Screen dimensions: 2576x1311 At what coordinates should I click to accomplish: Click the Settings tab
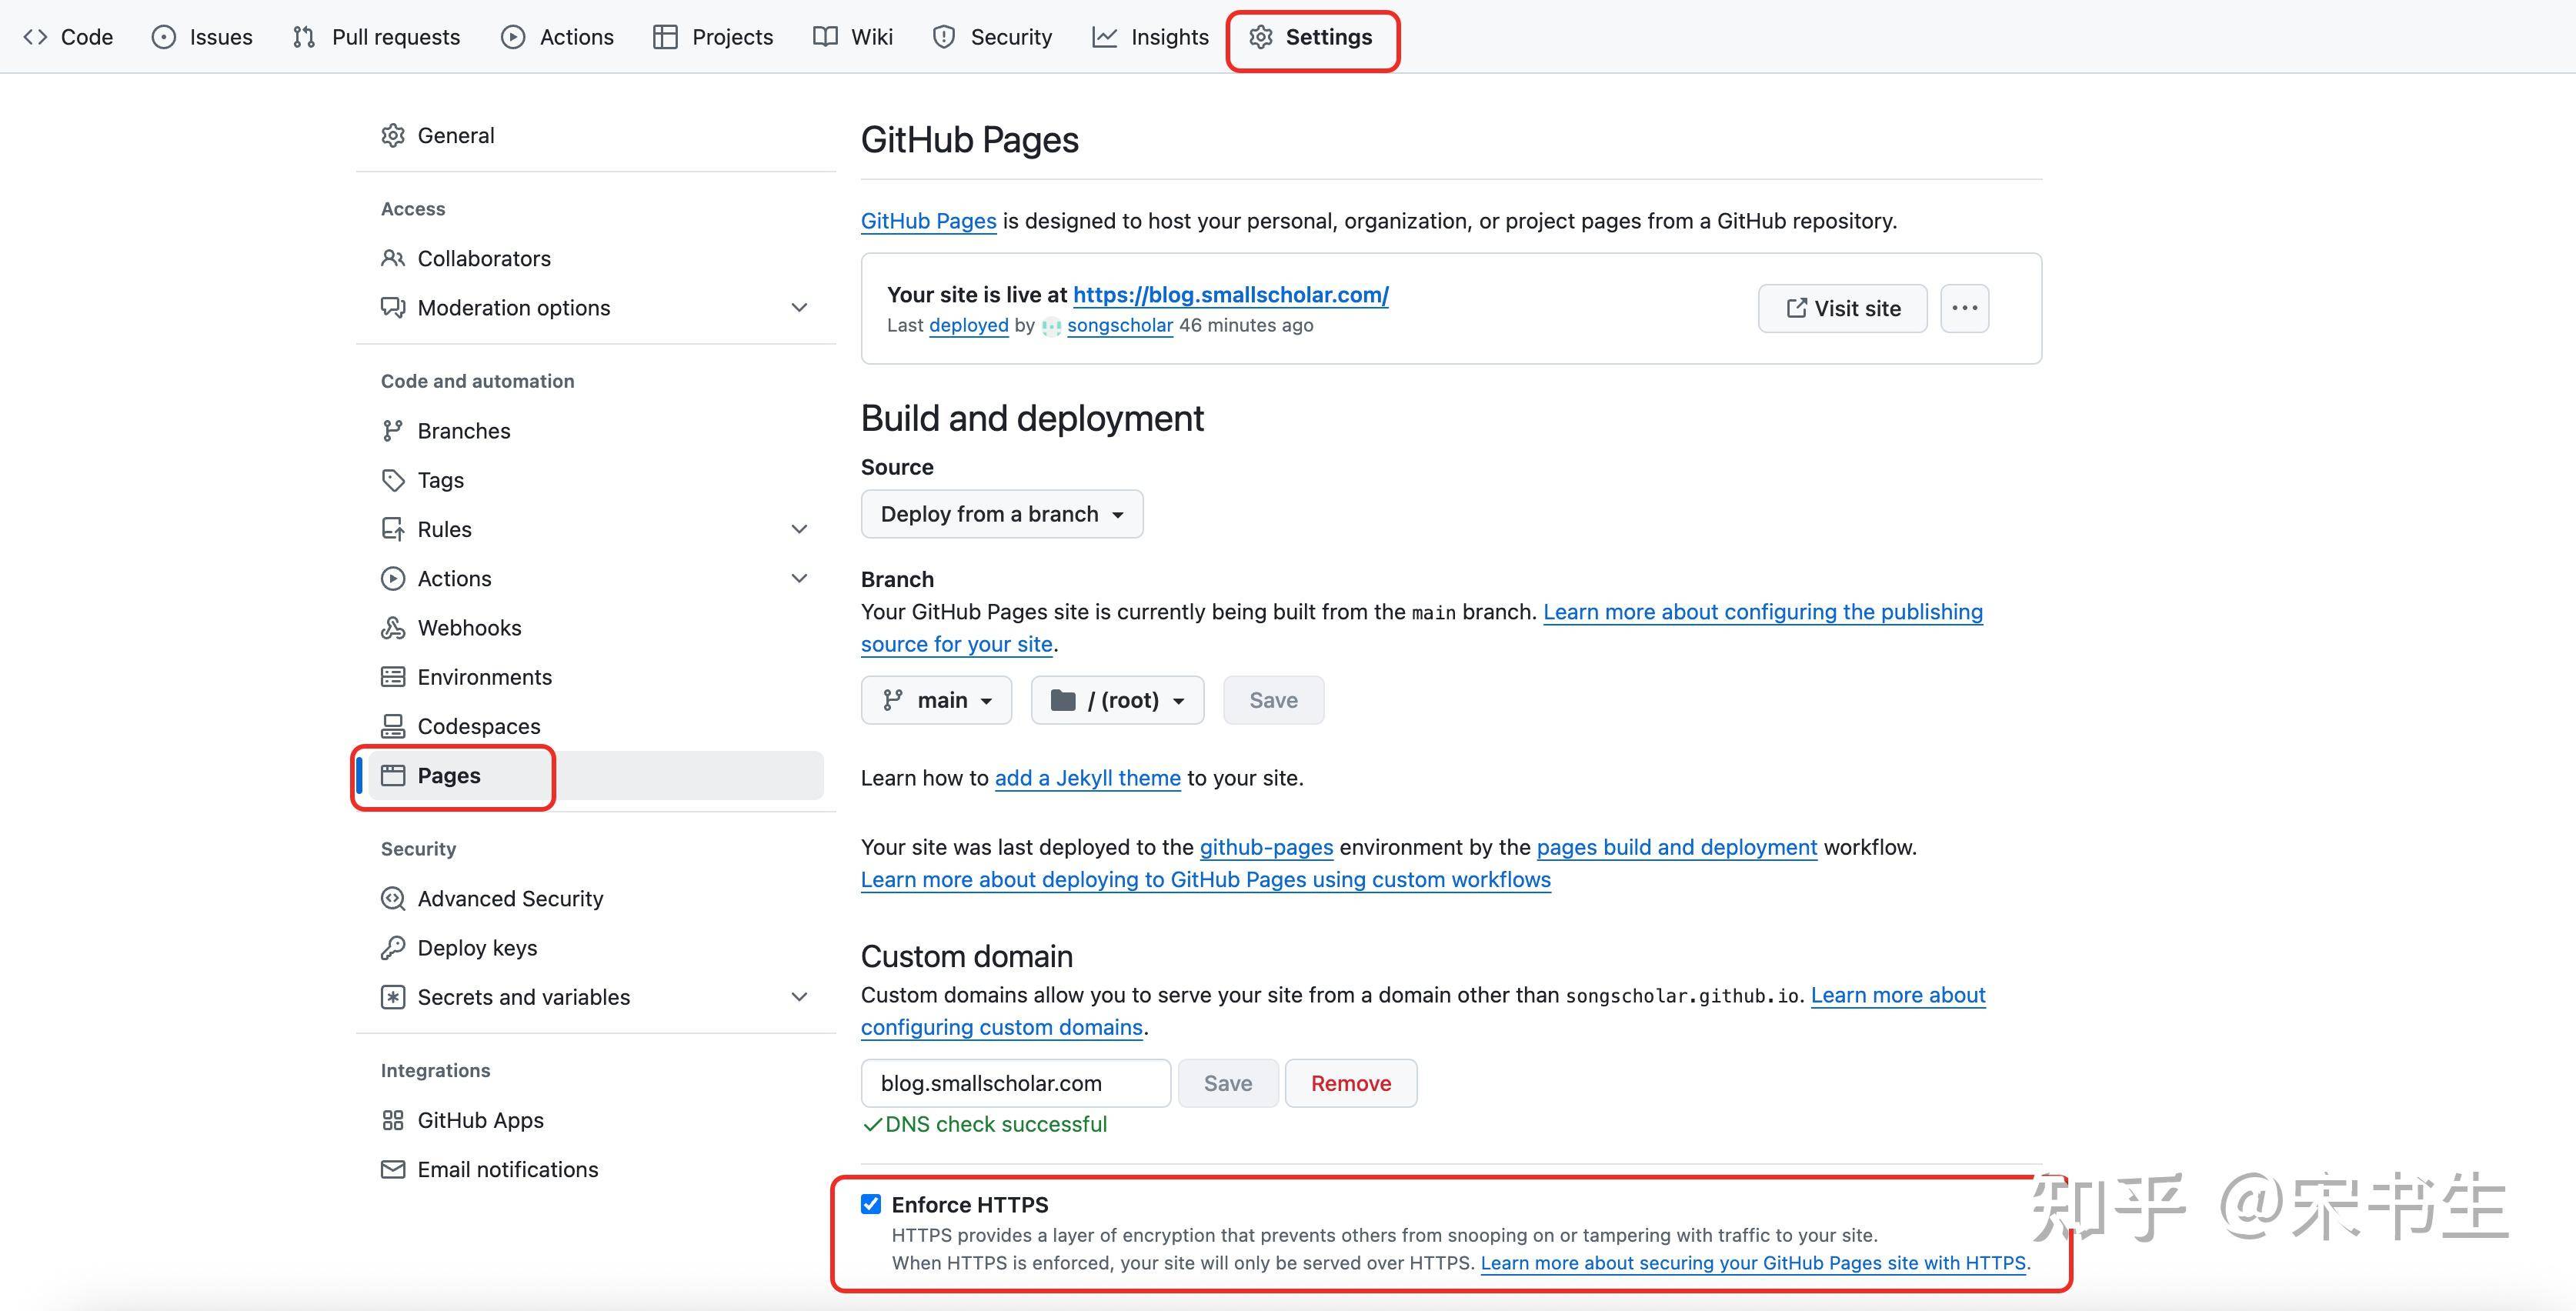tap(1311, 37)
